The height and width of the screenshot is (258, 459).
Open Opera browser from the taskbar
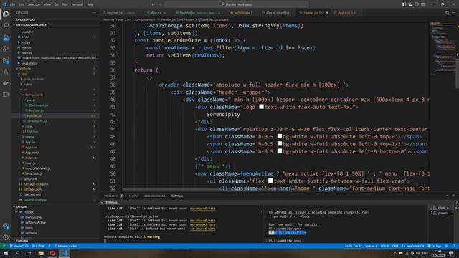(52, 253)
